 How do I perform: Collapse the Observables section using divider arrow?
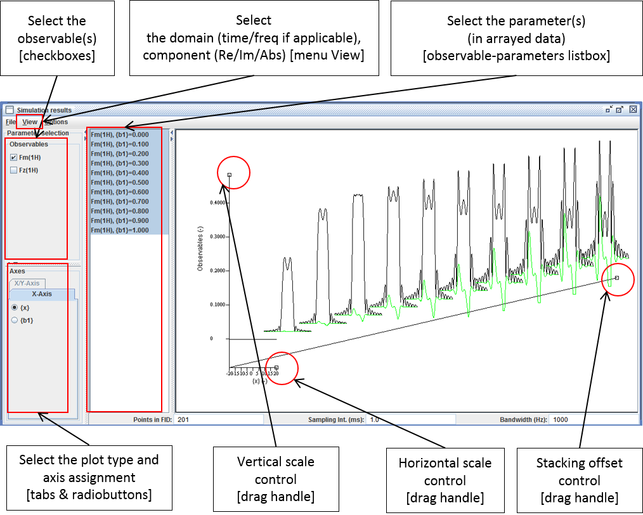pos(9,264)
